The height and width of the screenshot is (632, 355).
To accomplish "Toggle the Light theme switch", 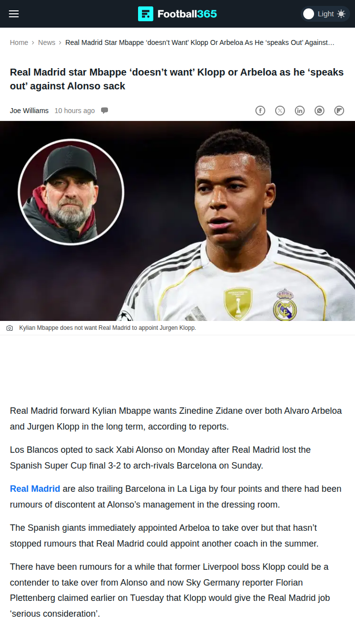I will click(325, 14).
